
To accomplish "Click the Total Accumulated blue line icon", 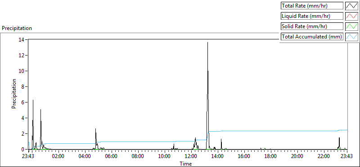I will coord(352,36).
